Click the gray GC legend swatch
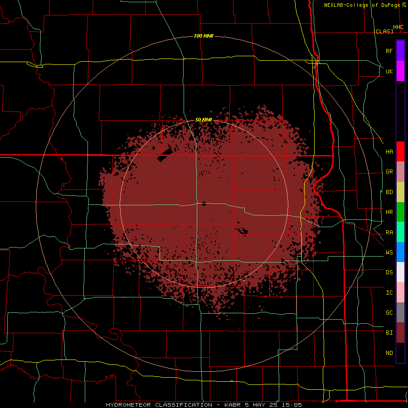The image size is (408, 408). pos(400,312)
